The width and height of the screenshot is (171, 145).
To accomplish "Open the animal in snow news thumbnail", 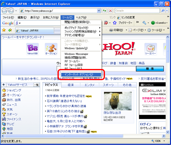I will click(x=118, y=101).
